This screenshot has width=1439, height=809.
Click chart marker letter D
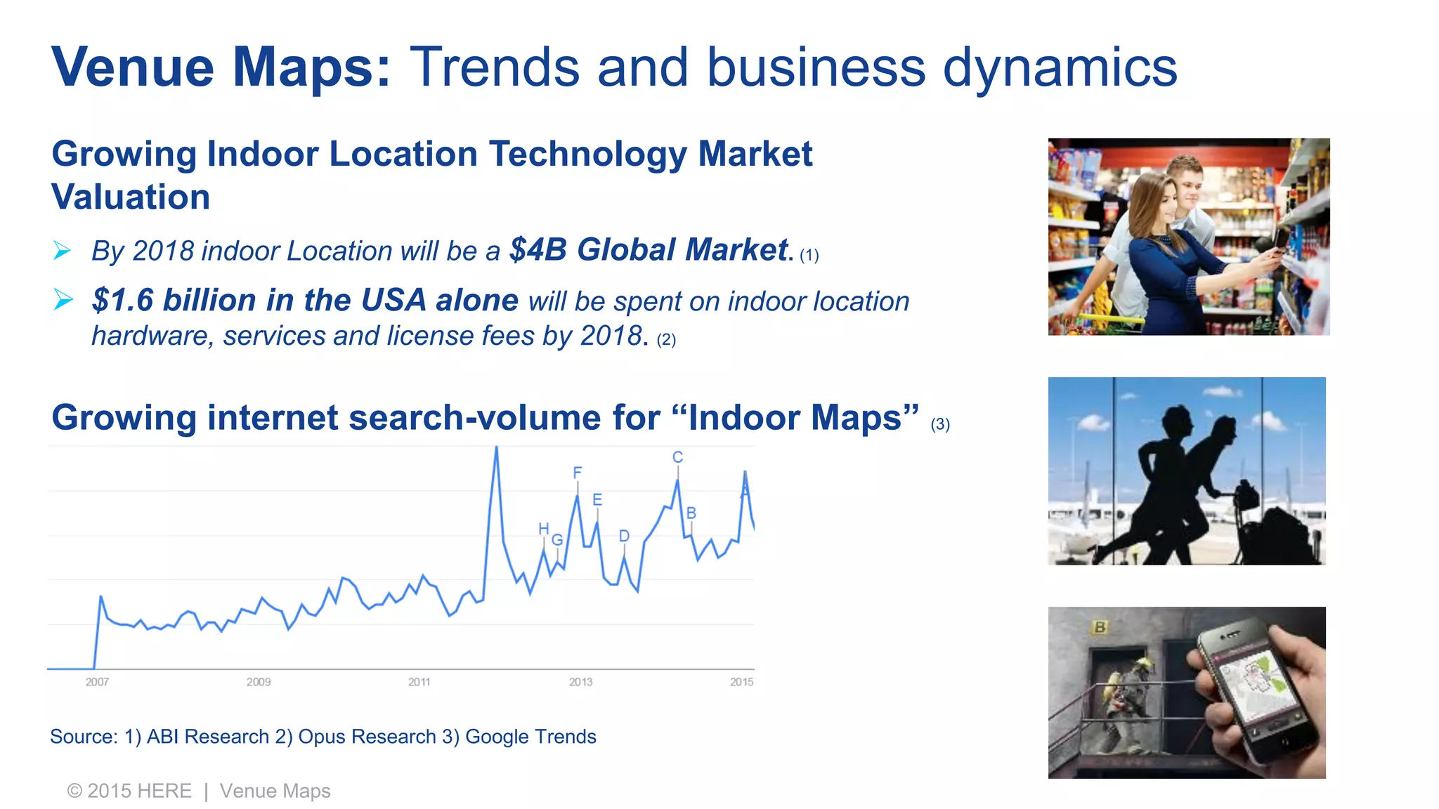pyautogui.click(x=624, y=536)
